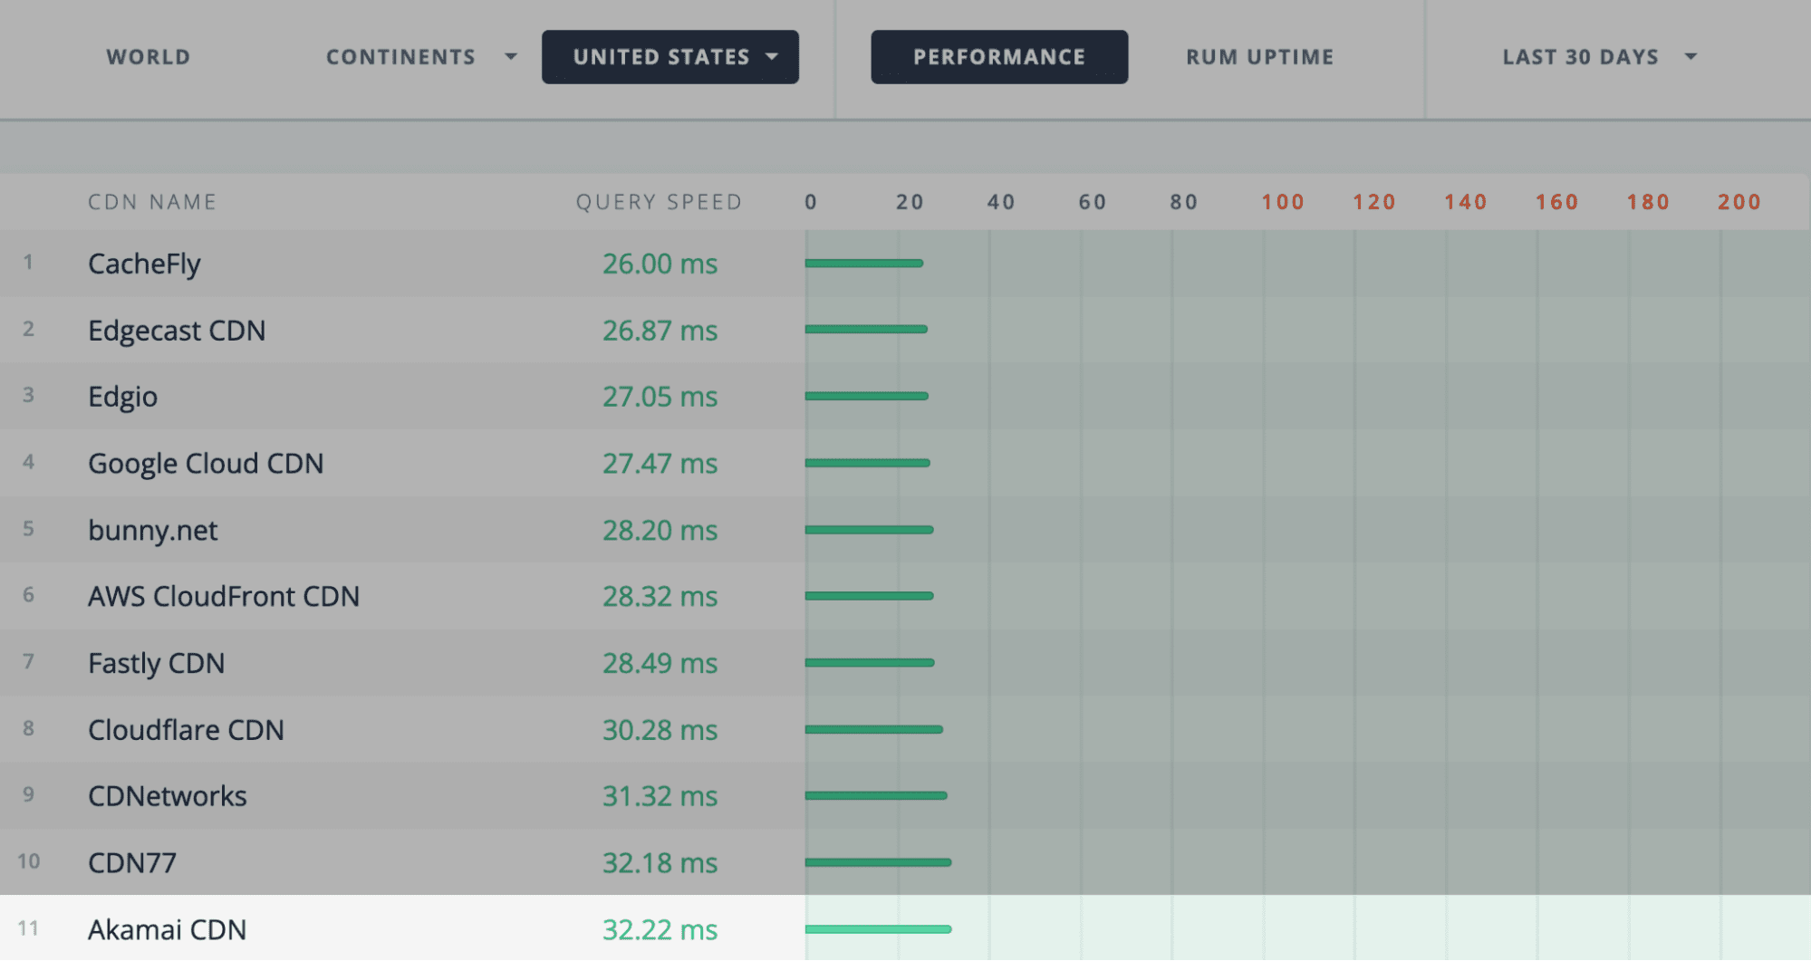Open the CacheFly CDN entry

[x=144, y=264]
